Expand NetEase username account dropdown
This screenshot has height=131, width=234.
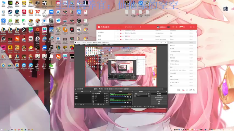[171, 27]
